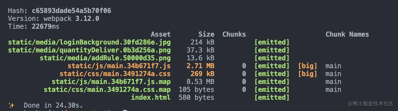The image size is (398, 111).
Task: Click the Size column header
Action: [206, 34]
